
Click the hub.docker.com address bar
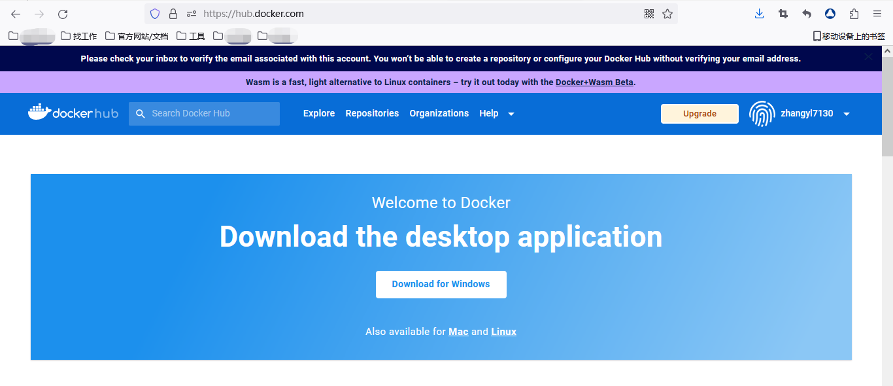tap(411, 14)
